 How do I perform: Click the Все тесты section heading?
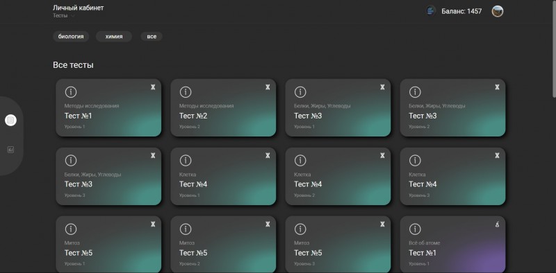(x=73, y=65)
